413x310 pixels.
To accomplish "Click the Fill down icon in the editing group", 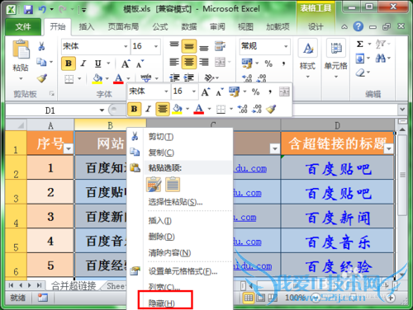I will pyautogui.click(x=360, y=59).
